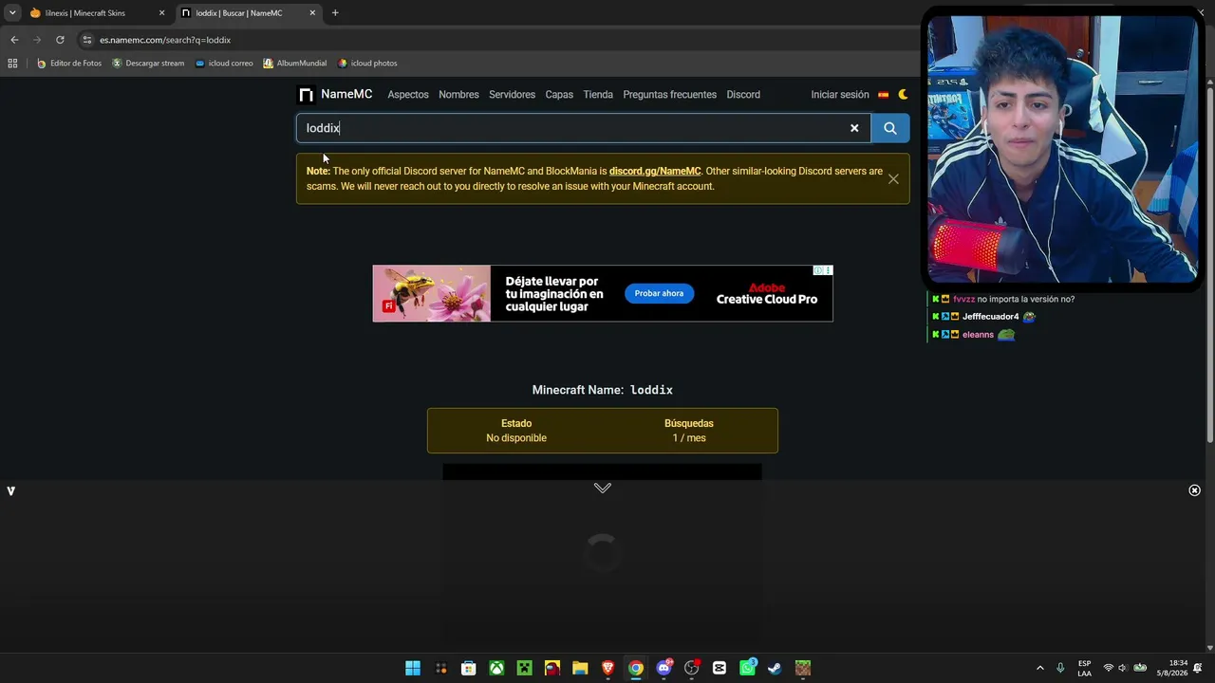This screenshot has width=1215, height=683.
Task: Open the Aspectos menu
Action: tap(408, 95)
